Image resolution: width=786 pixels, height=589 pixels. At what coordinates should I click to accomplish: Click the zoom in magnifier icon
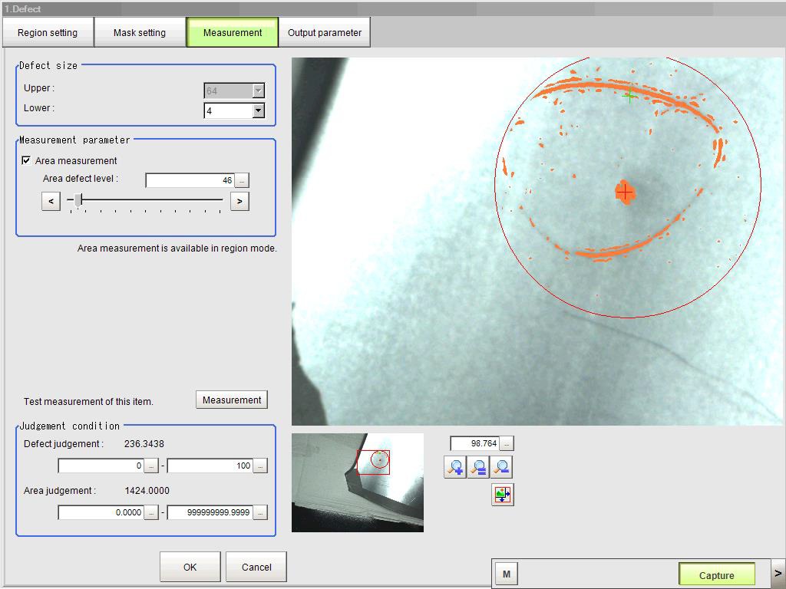[x=454, y=467]
